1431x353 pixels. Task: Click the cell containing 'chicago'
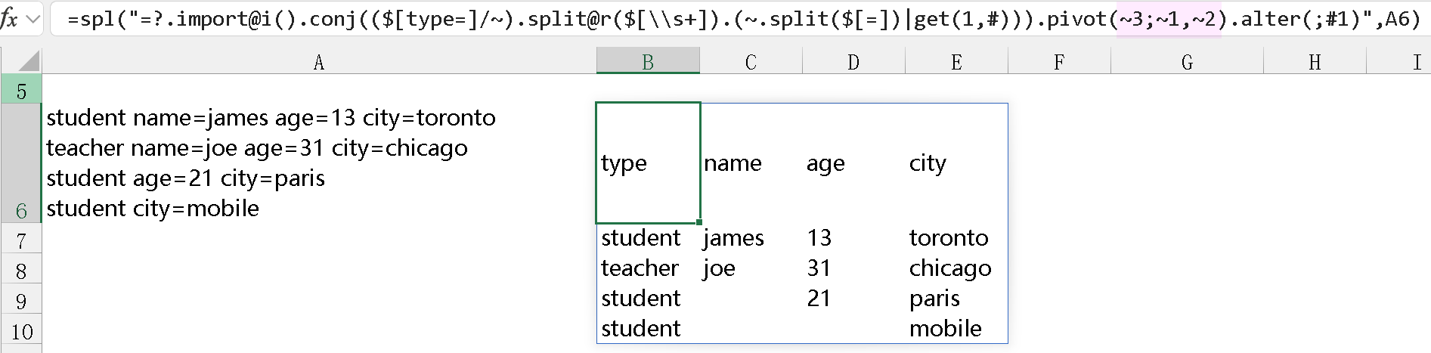click(956, 268)
